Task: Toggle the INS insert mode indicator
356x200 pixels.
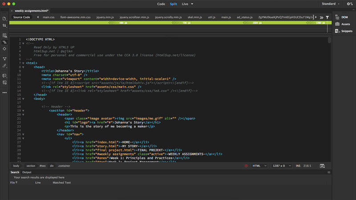Action: [298, 166]
